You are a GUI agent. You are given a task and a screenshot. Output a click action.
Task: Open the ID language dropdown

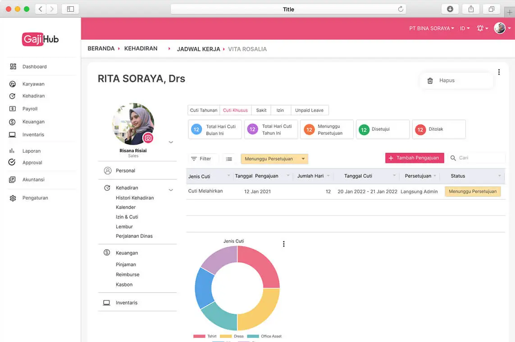click(464, 28)
